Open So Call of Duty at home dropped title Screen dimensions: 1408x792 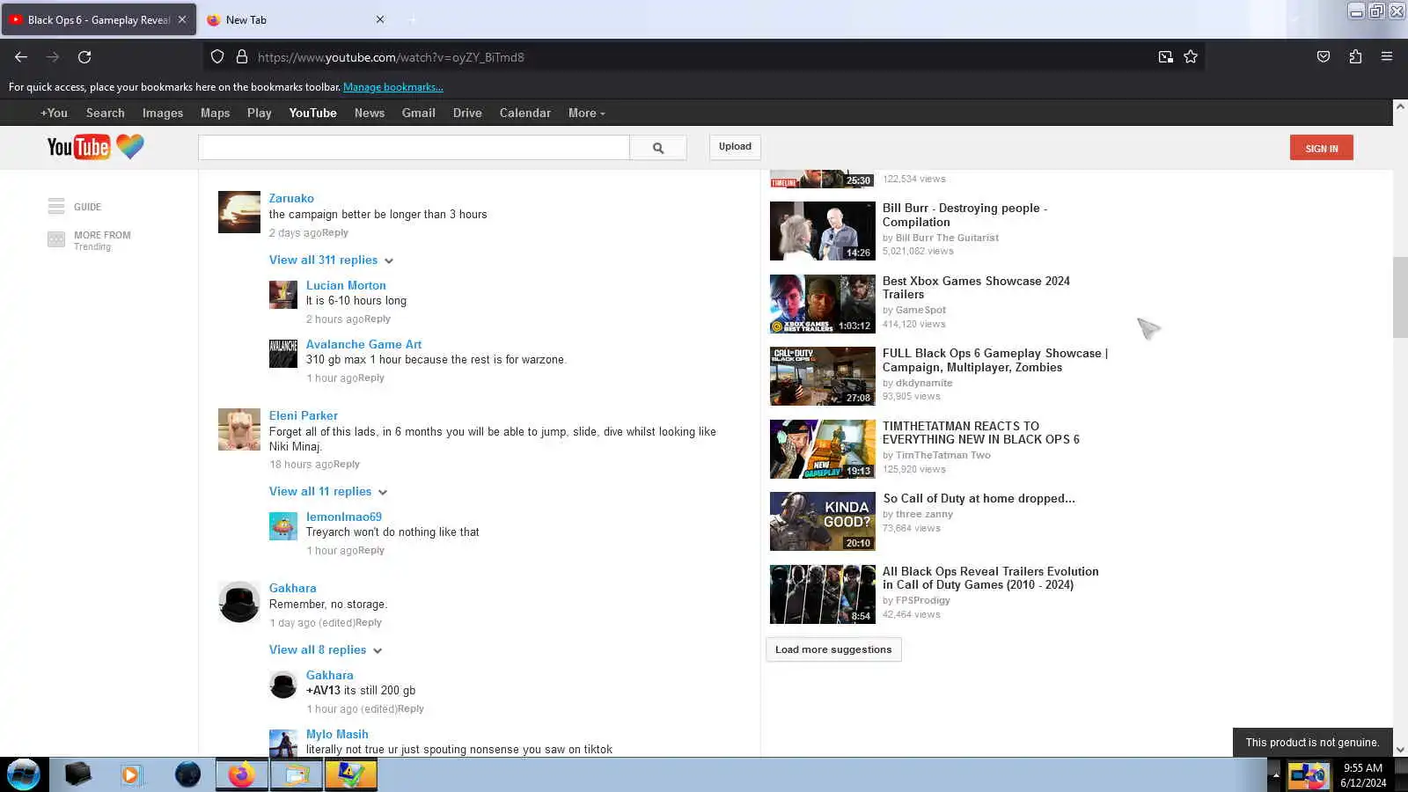(979, 498)
